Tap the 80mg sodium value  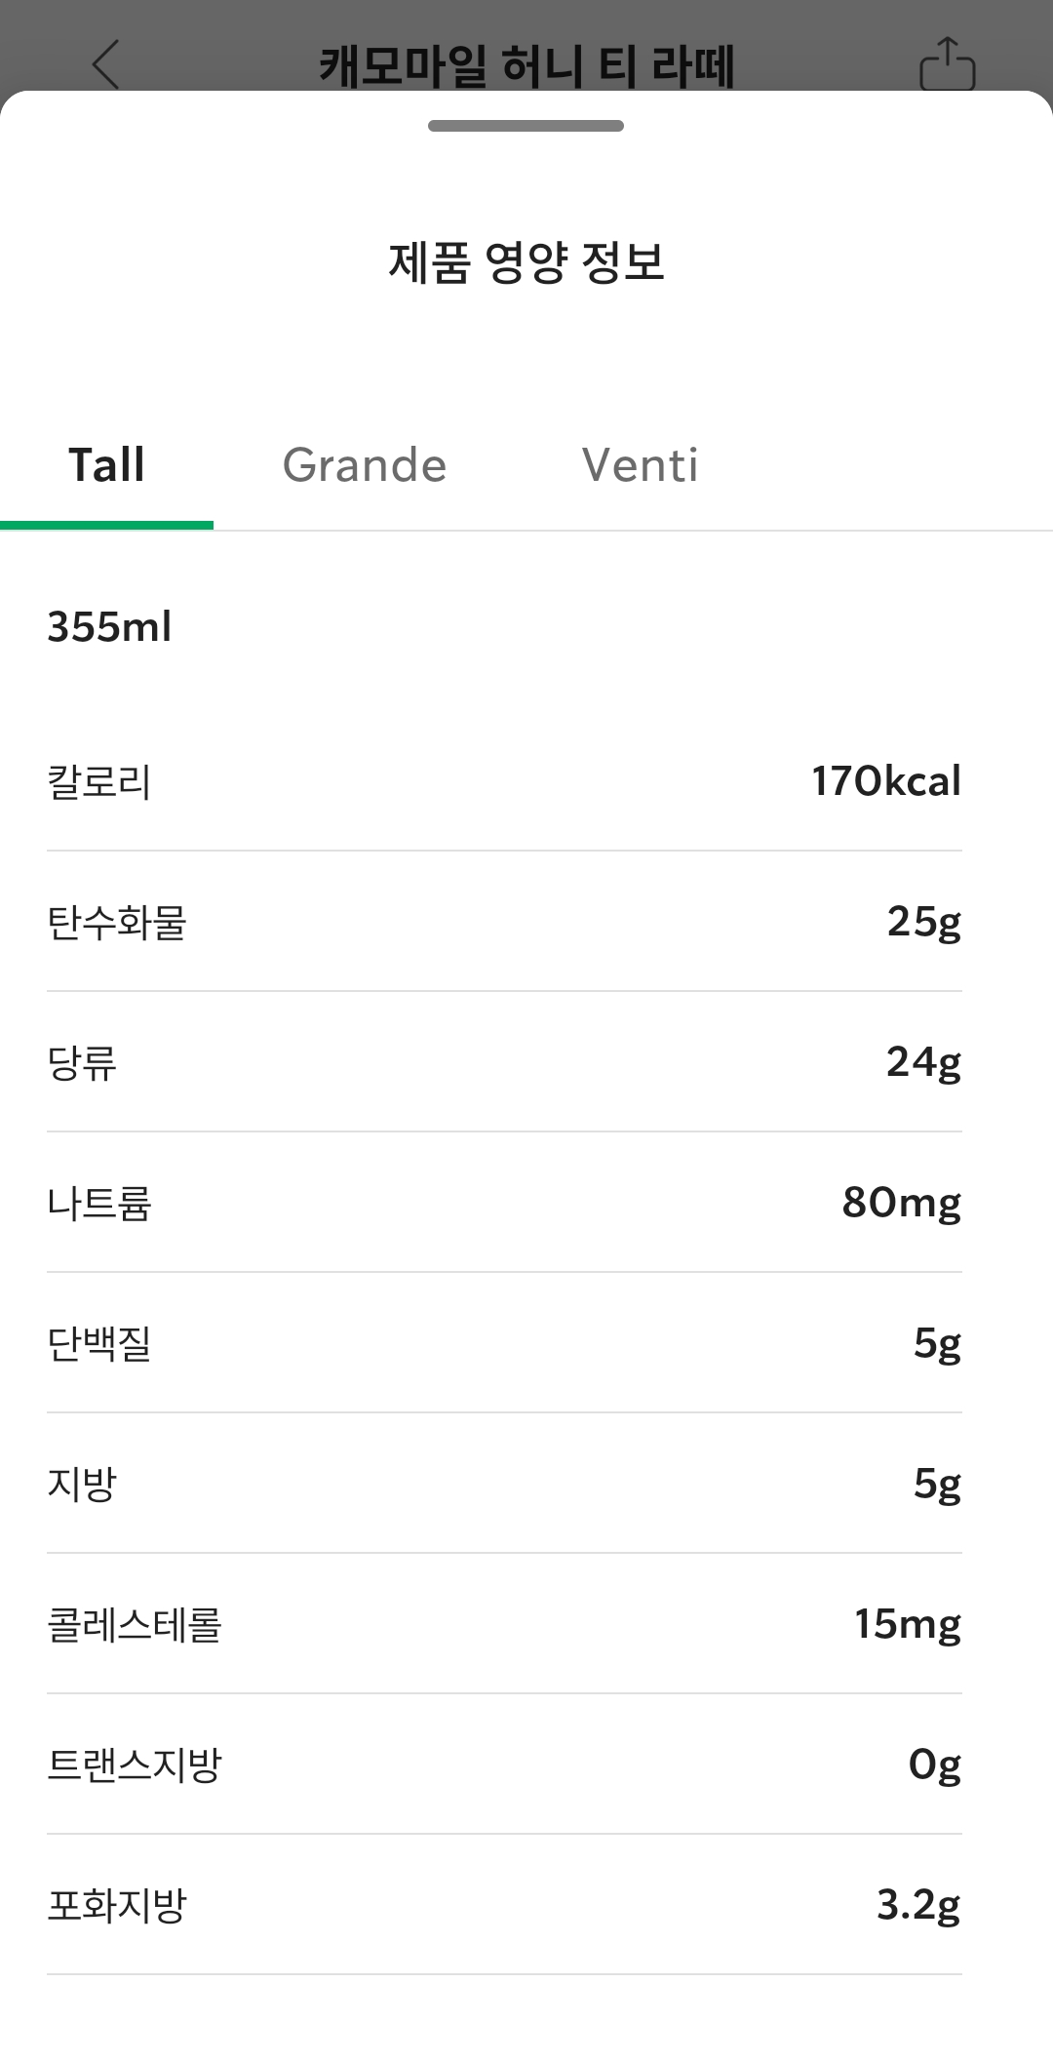(x=901, y=1203)
